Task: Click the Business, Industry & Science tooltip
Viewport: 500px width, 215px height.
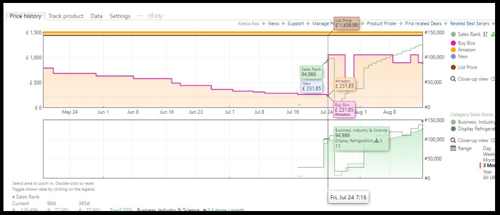Action: pyautogui.click(x=361, y=138)
